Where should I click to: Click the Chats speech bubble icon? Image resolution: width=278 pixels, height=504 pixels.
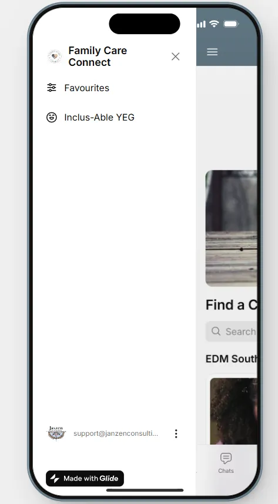pyautogui.click(x=226, y=458)
